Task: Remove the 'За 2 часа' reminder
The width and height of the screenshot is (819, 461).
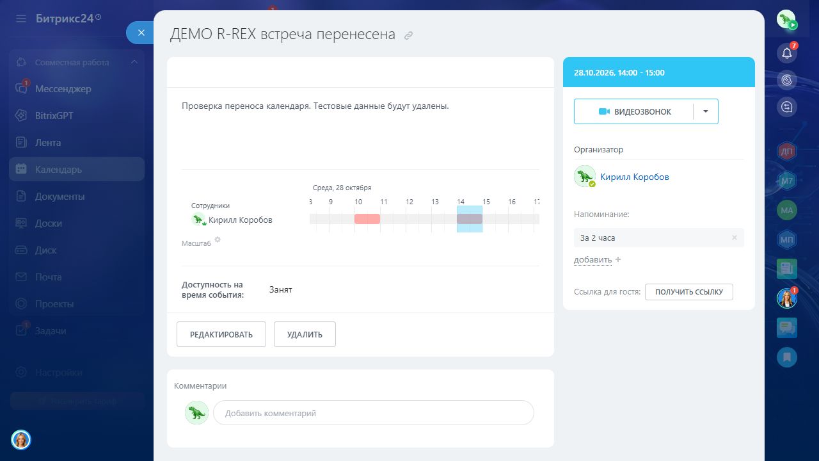Action: [735, 238]
